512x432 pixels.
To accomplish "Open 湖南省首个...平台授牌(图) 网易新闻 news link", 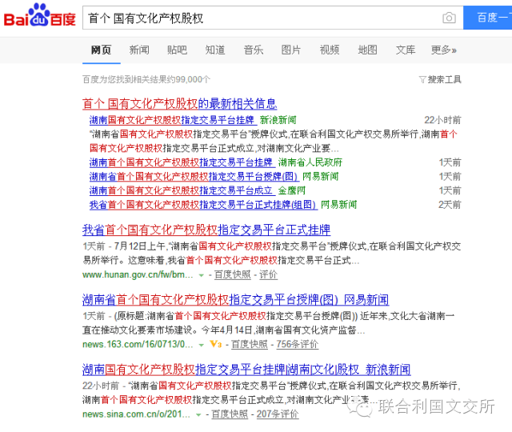I will [x=194, y=177].
